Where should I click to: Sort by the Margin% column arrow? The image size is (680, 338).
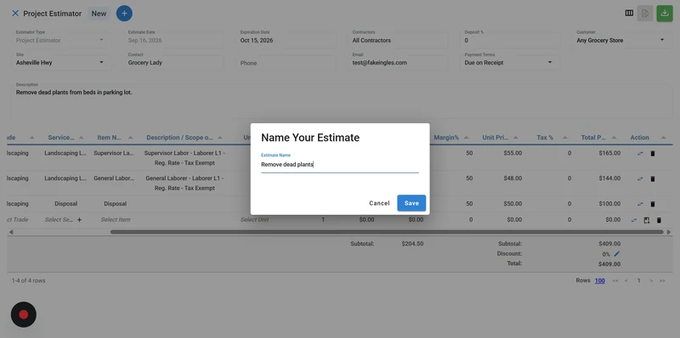pyautogui.click(x=466, y=138)
